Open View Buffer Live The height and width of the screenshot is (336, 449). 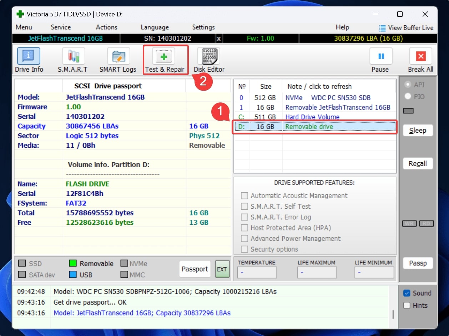coord(406,27)
